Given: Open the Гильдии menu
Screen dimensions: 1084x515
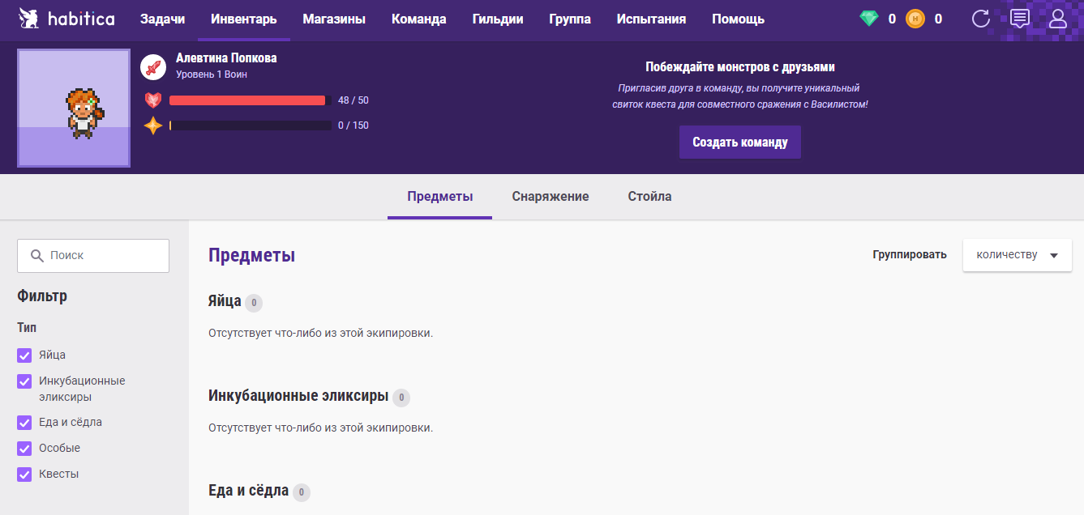Looking at the screenshot, I should pos(498,19).
